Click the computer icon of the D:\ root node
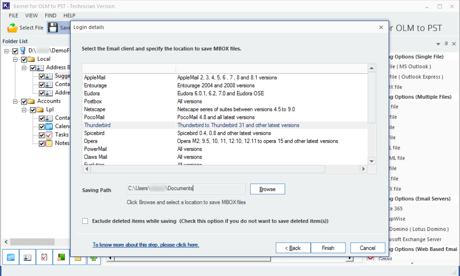This screenshot has height=276, width=460. pyautogui.click(x=23, y=50)
